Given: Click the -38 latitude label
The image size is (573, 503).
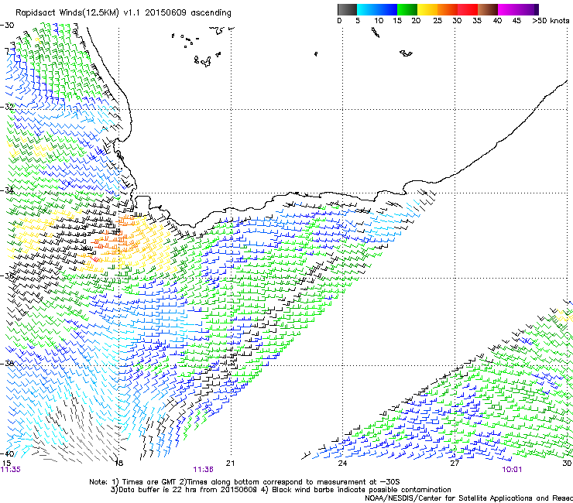Looking at the screenshot, I should pyautogui.click(x=7, y=364).
